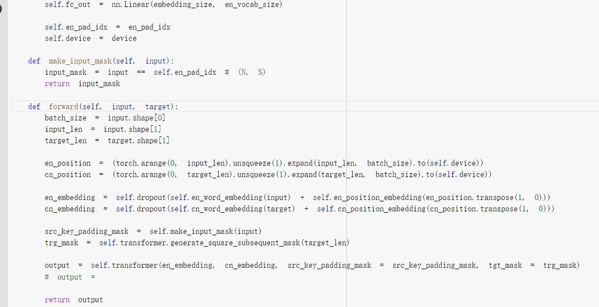The height and width of the screenshot is (307, 599).
Task: Click "target" parameter in forward definition
Action: (x=157, y=106)
